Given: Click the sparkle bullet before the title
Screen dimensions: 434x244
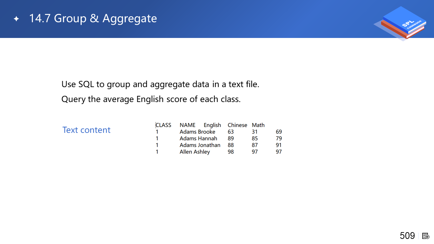Looking at the screenshot, I should tap(16, 19).
